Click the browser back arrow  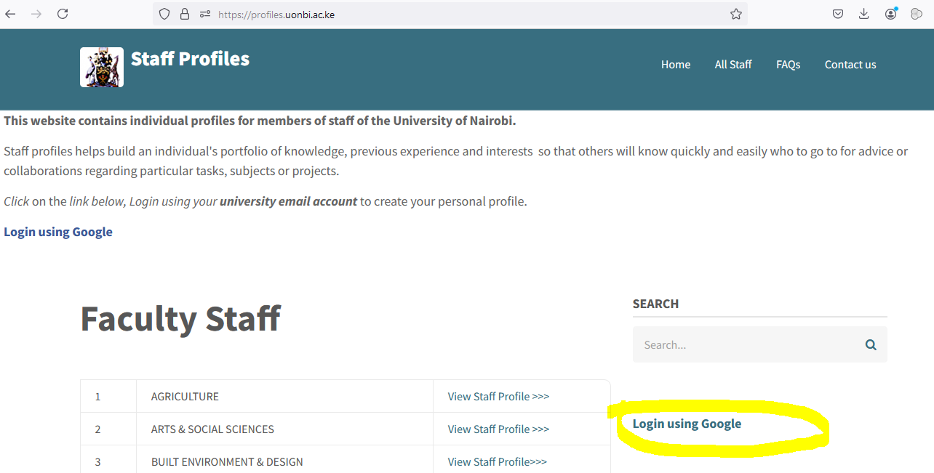tap(10, 14)
